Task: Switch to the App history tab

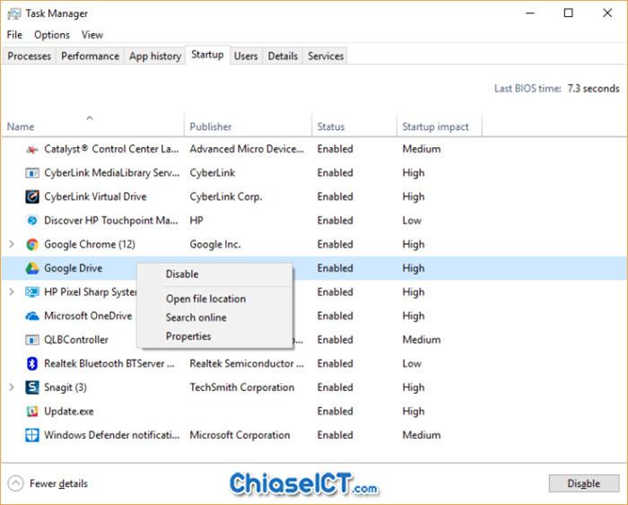Action: [155, 57]
